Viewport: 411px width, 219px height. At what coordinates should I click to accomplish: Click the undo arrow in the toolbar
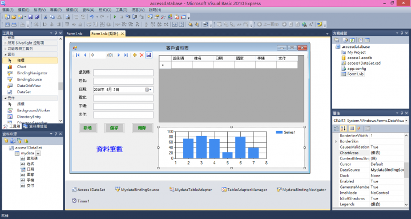91,17
